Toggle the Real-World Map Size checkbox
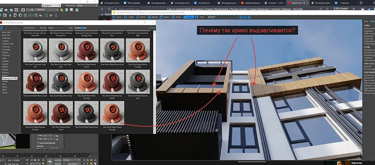375x165 pixels. tap(37, 143)
